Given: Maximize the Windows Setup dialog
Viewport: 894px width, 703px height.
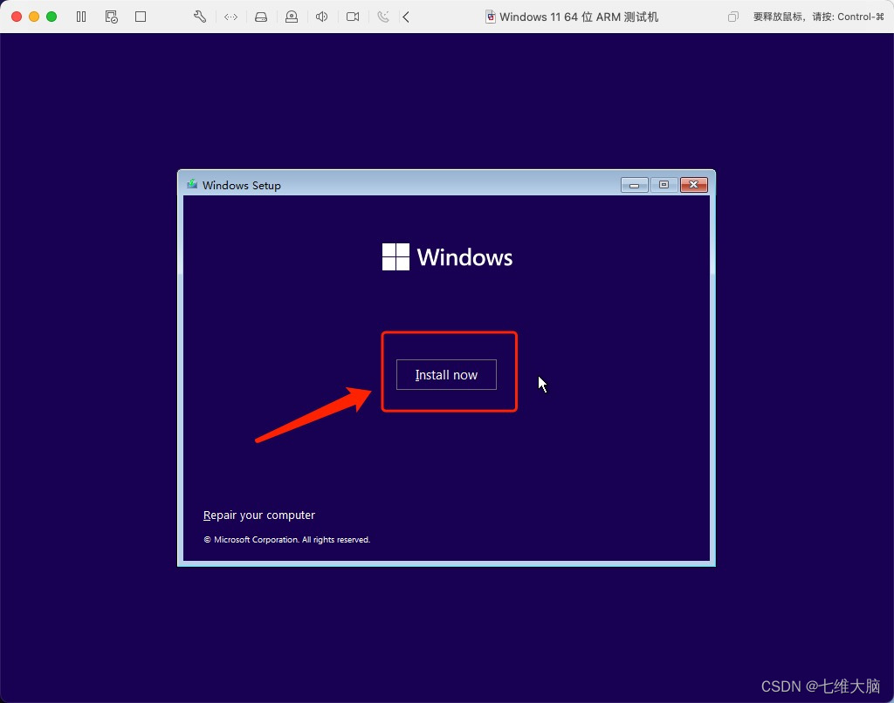Looking at the screenshot, I should tap(664, 185).
